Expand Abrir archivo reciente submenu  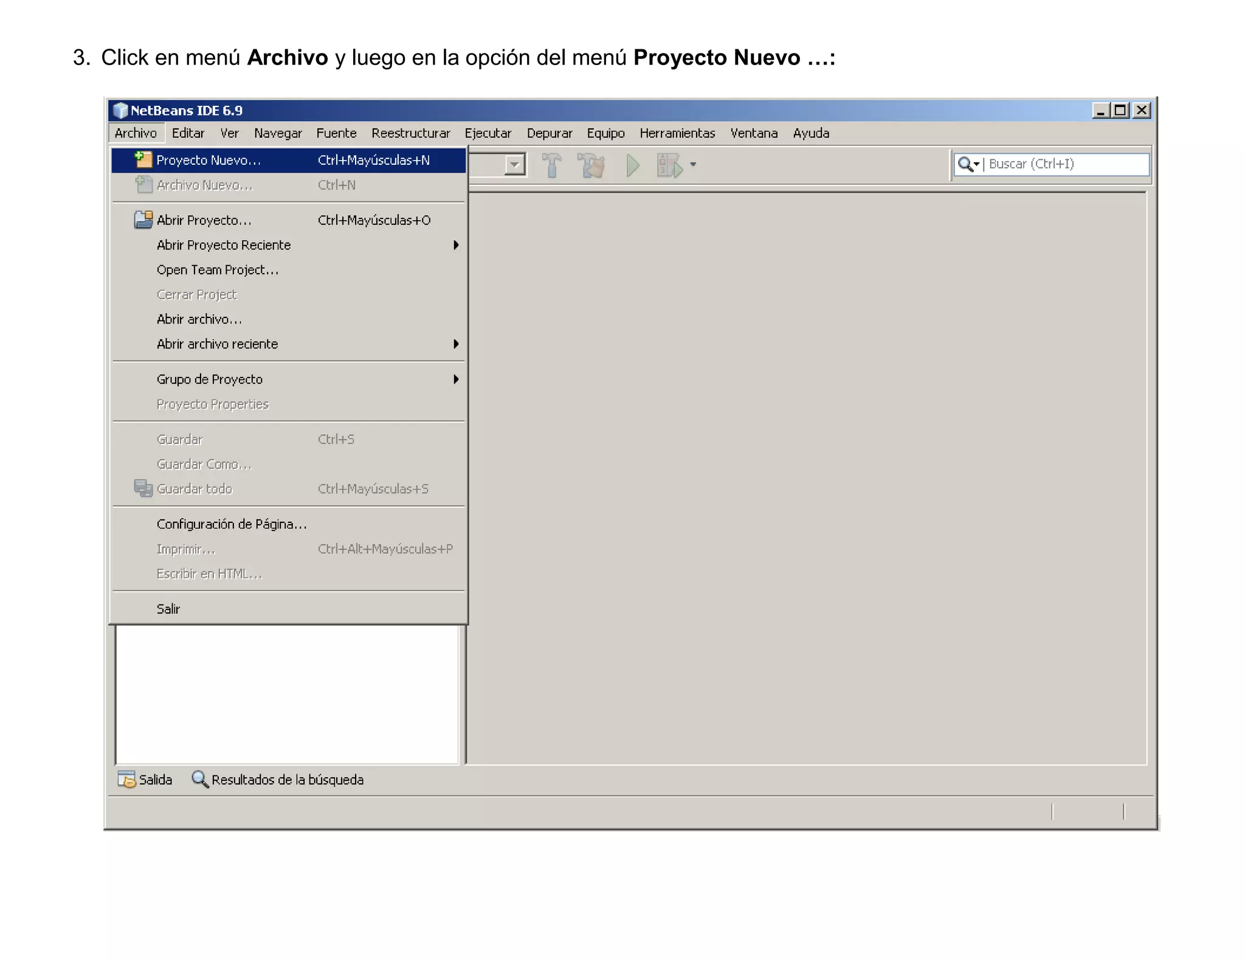pos(217,344)
